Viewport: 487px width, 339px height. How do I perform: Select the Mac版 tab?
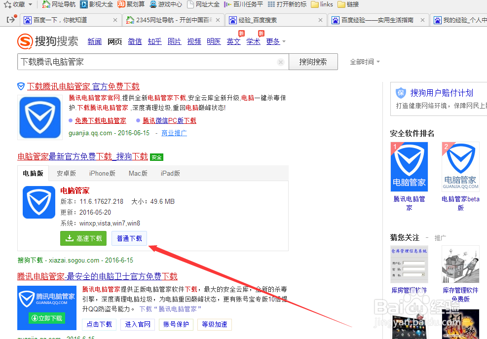tap(138, 173)
